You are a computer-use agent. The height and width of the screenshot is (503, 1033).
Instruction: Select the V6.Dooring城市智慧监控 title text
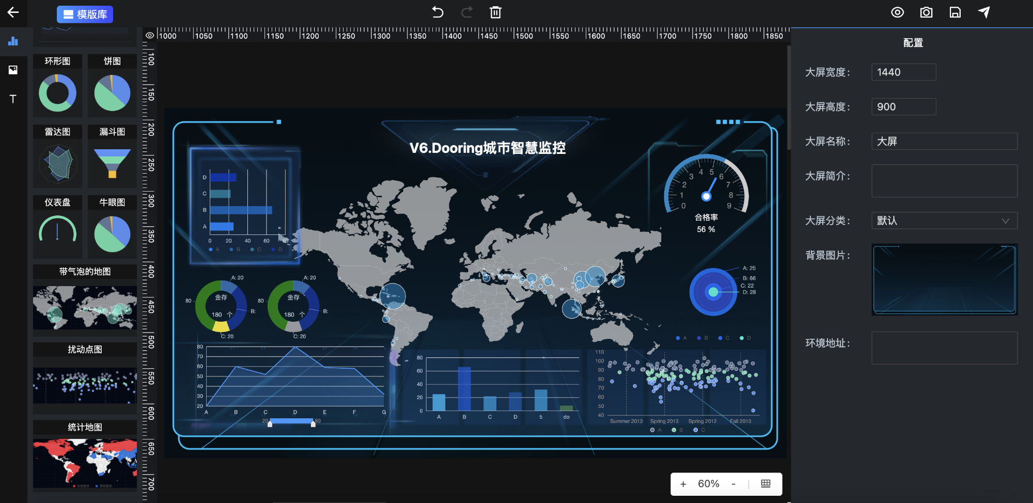tap(488, 148)
